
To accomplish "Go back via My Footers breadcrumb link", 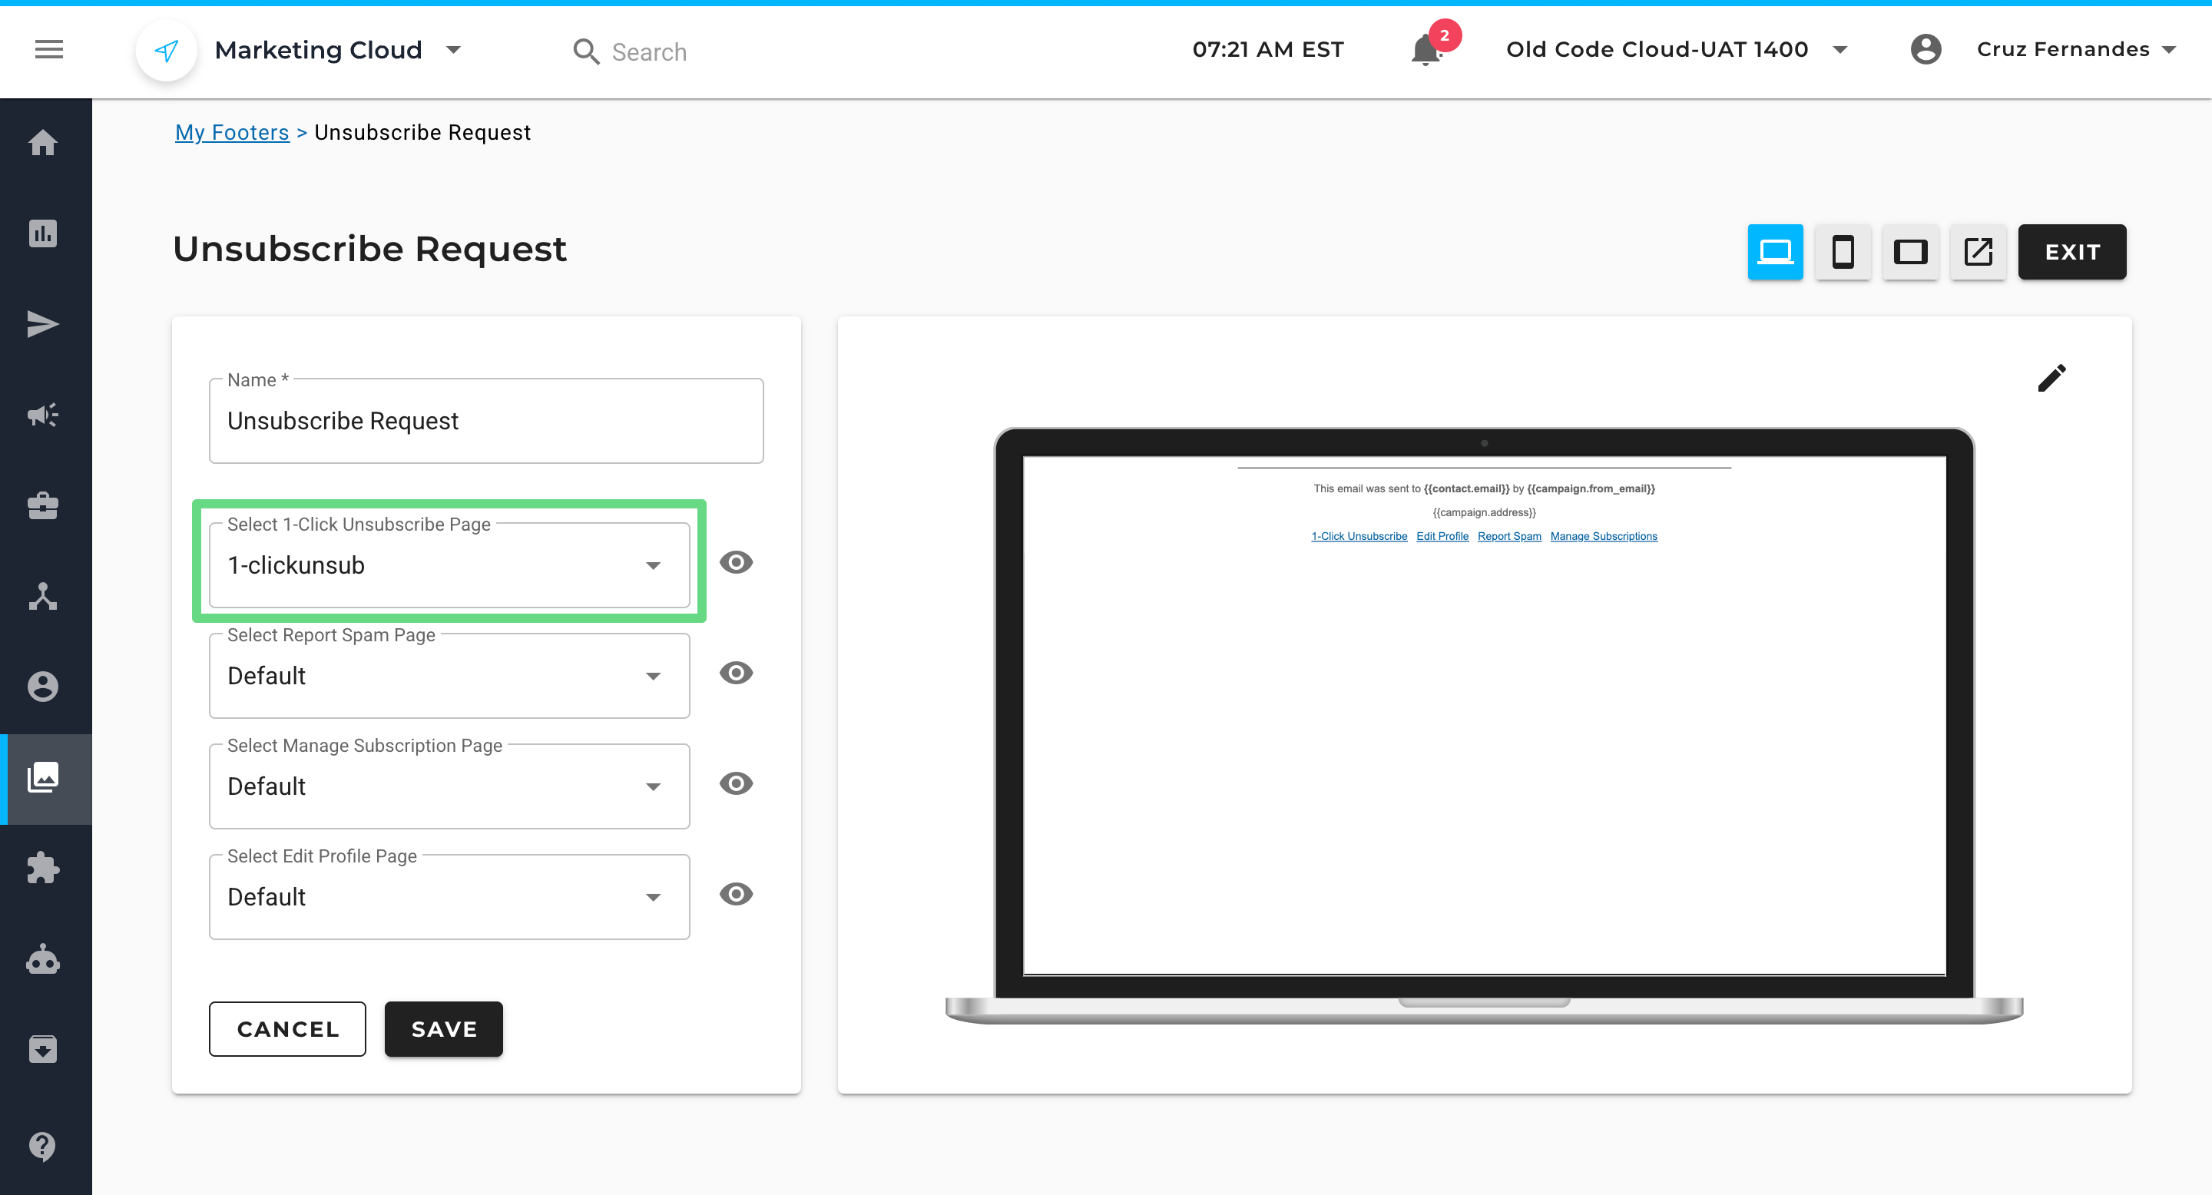I will coord(232,132).
